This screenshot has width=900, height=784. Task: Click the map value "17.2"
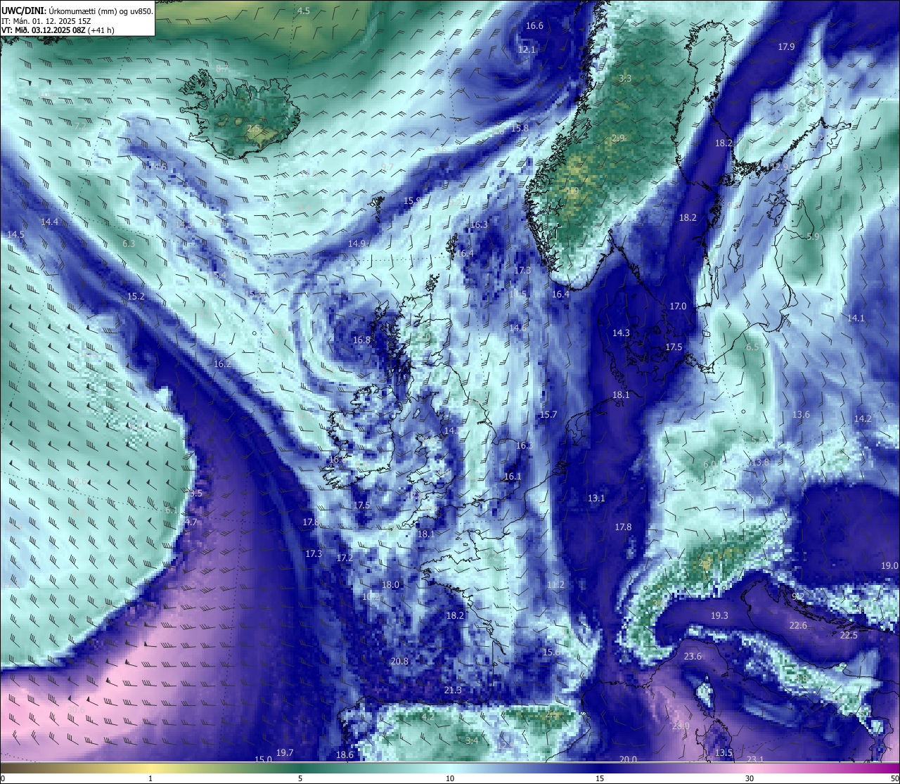tap(345, 558)
